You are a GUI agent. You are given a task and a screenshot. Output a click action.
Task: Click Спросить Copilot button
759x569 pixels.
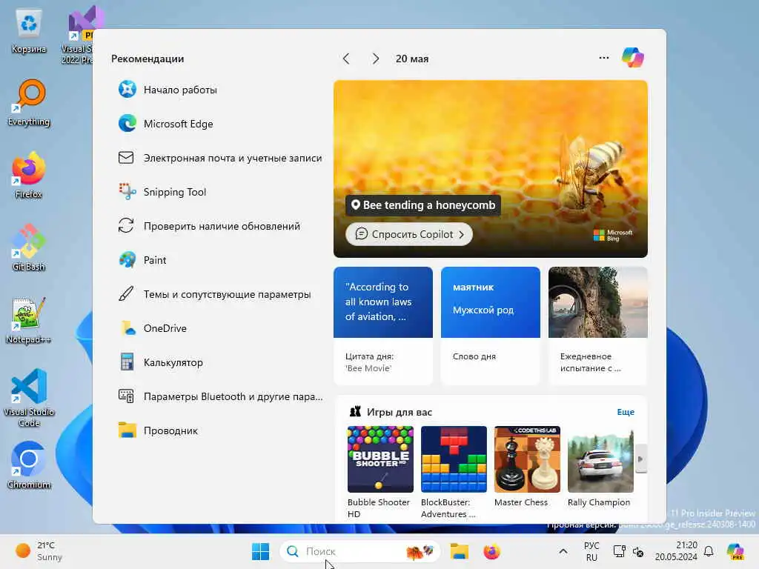coord(409,234)
